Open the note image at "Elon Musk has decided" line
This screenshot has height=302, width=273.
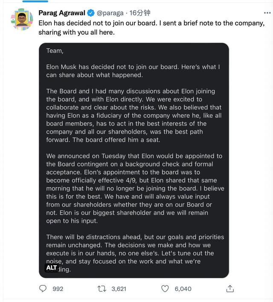tap(133, 71)
